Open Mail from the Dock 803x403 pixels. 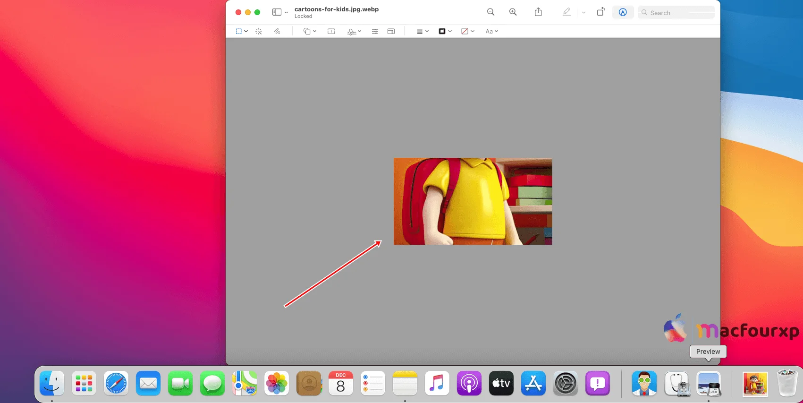coord(148,383)
